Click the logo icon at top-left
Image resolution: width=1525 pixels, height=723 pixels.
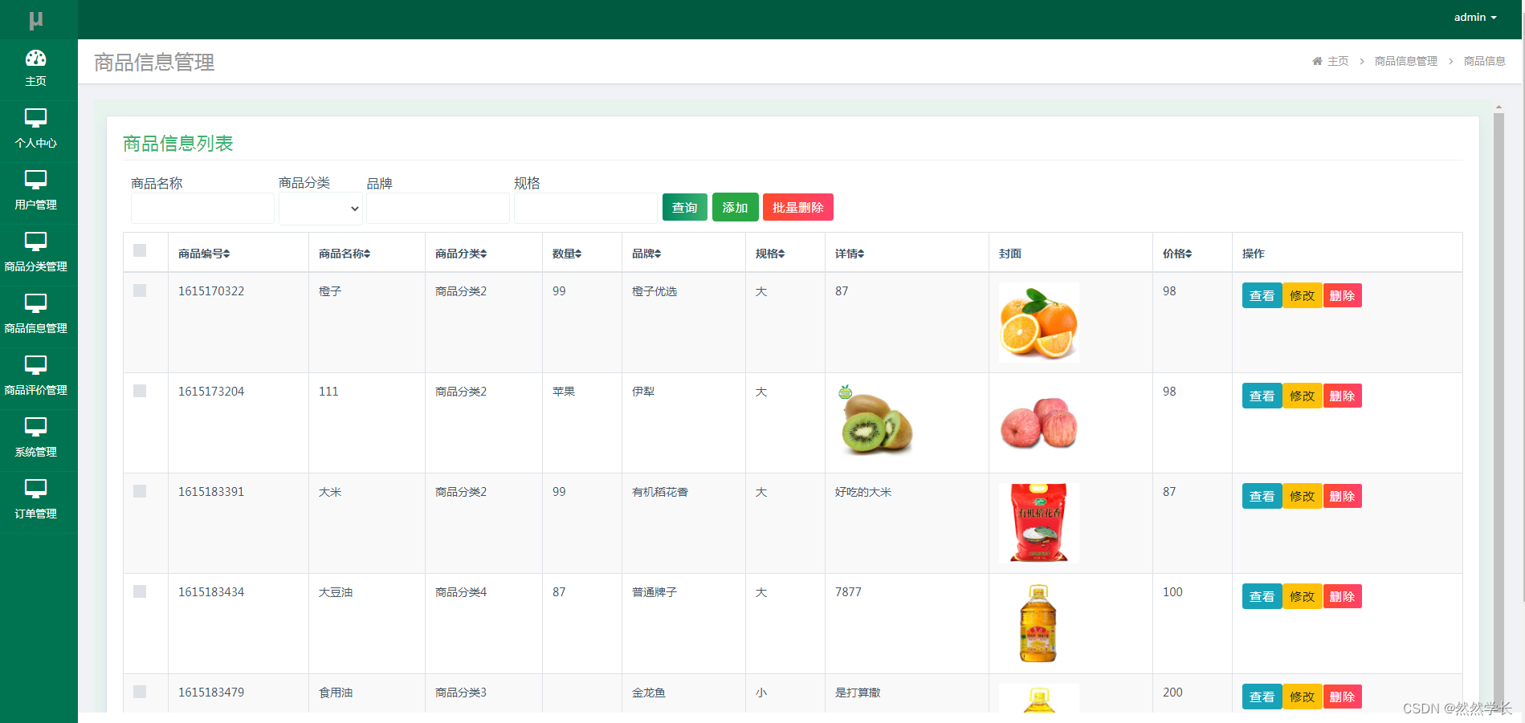click(36, 20)
